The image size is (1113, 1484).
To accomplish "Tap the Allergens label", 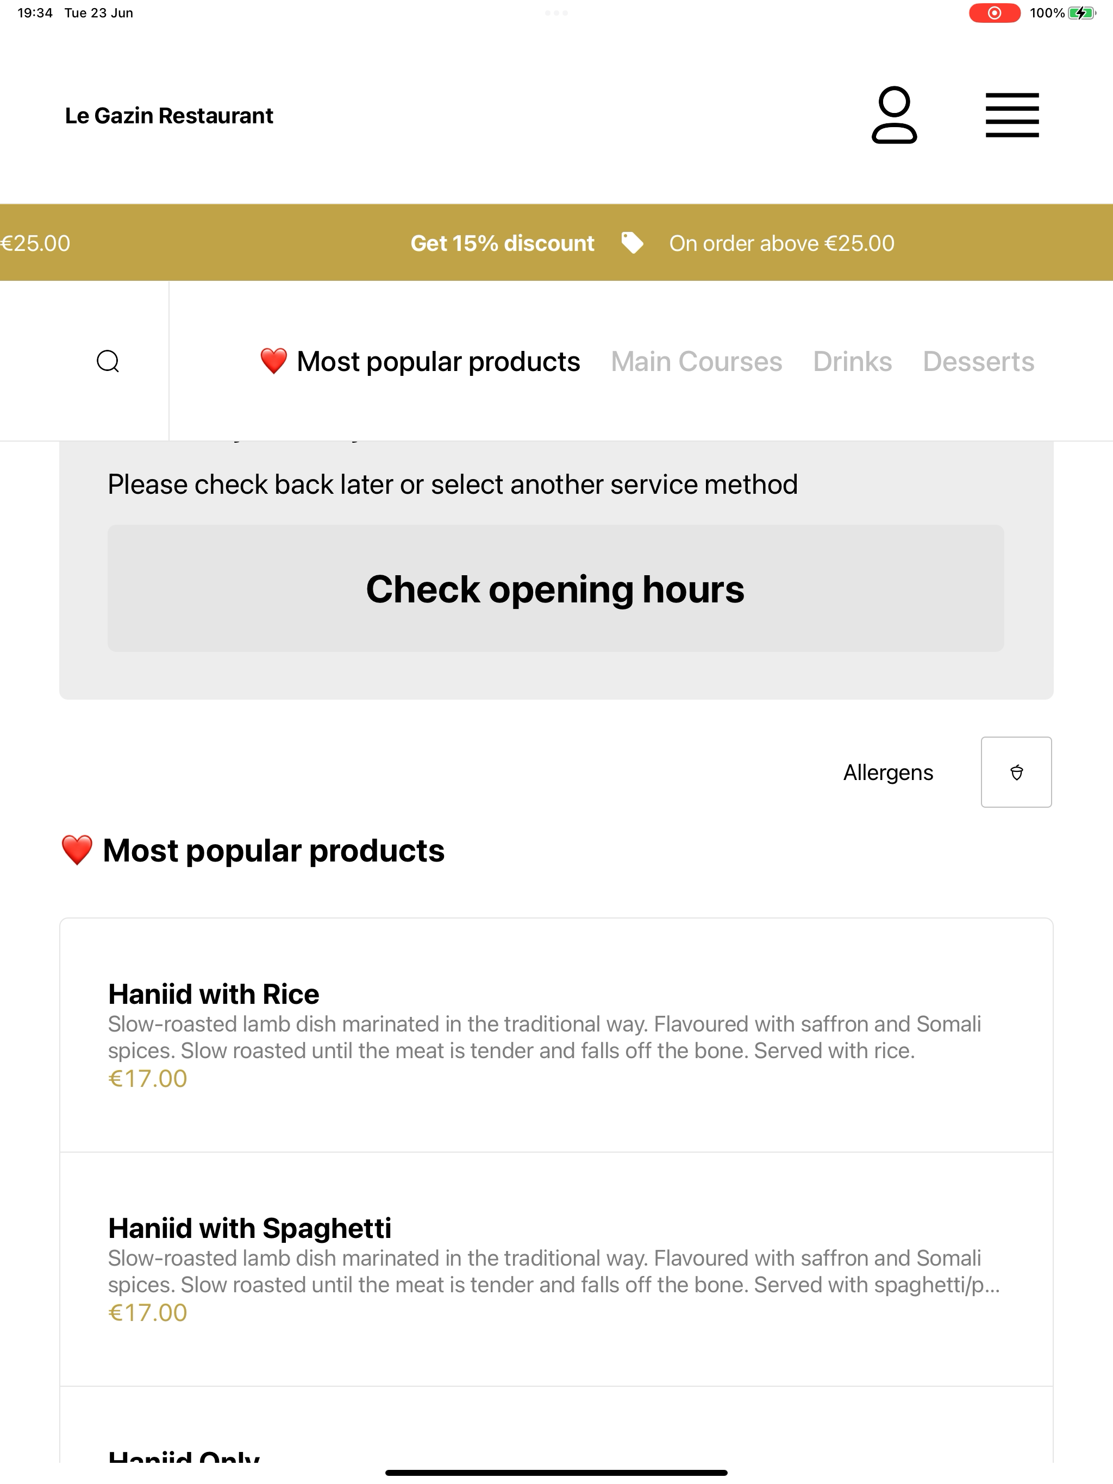I will click(888, 773).
